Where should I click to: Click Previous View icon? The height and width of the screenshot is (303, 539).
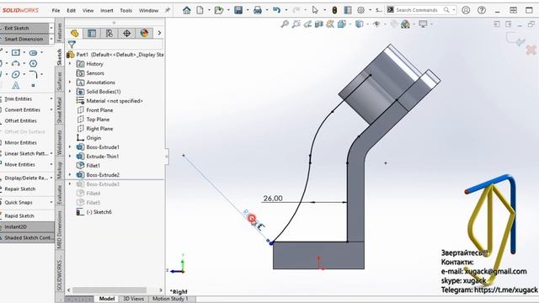point(307,24)
